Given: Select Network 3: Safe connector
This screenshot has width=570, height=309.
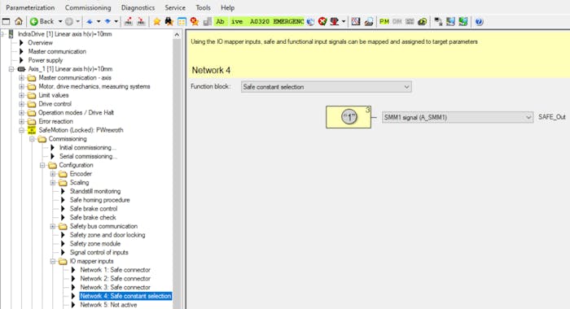Looking at the screenshot, I should [116, 287].
